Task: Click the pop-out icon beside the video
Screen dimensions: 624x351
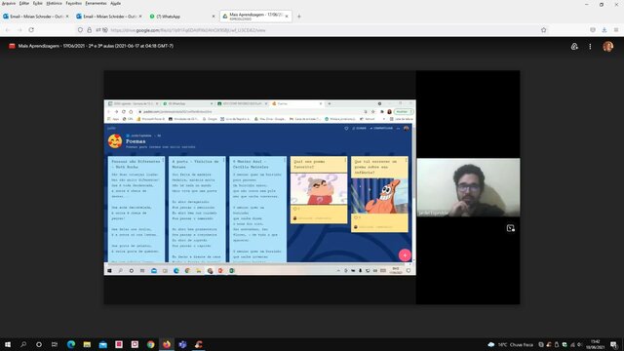Action: [x=511, y=228]
